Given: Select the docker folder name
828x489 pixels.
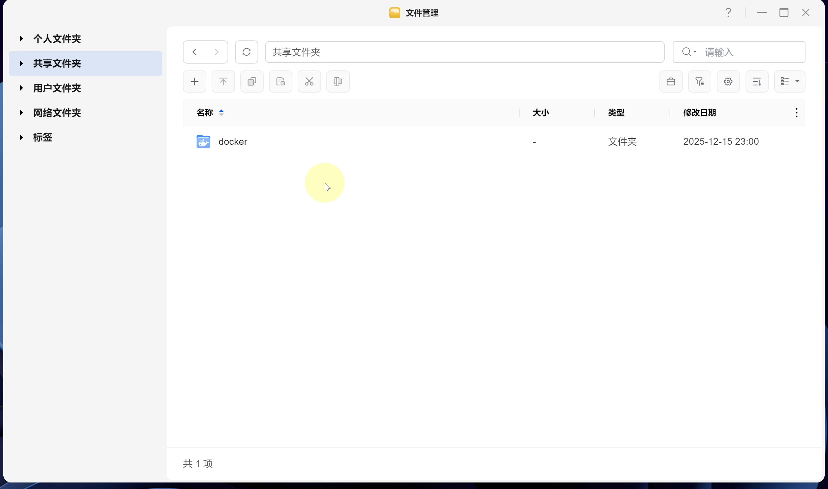Looking at the screenshot, I should click(233, 141).
